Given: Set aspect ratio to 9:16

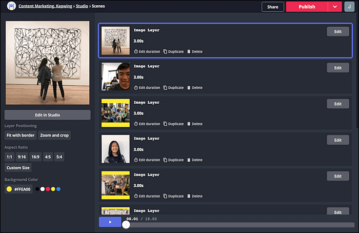Looking at the screenshot, I should point(22,157).
